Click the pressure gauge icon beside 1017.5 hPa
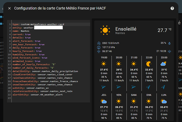The width and height of the screenshot is (182, 122). click(99, 48)
